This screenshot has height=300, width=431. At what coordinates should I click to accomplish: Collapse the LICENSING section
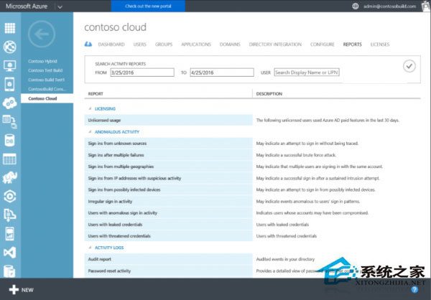click(x=90, y=108)
